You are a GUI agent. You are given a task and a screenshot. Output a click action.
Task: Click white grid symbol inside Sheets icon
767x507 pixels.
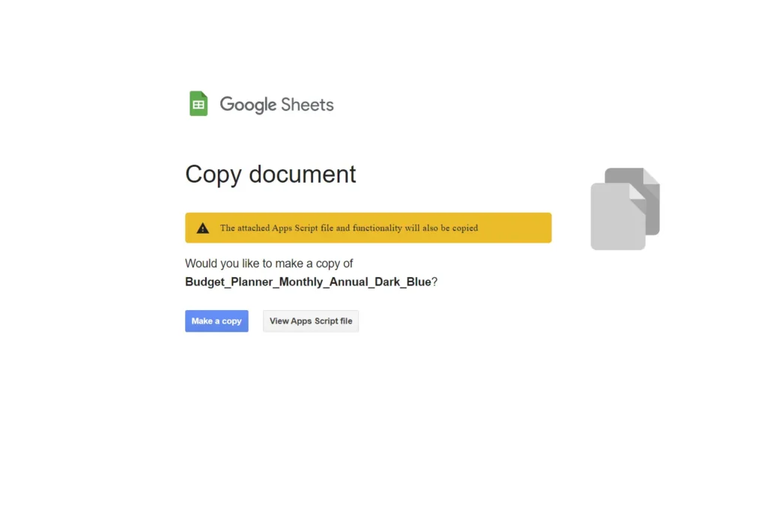coord(198,106)
